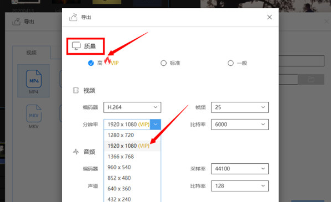The height and width of the screenshot is (202, 331).
Task: Click the film icon beside 视频 section
Action: pyautogui.click(x=76, y=90)
